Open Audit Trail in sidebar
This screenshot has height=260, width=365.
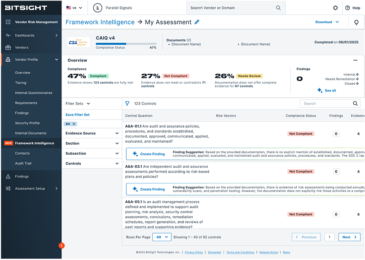tap(23, 163)
